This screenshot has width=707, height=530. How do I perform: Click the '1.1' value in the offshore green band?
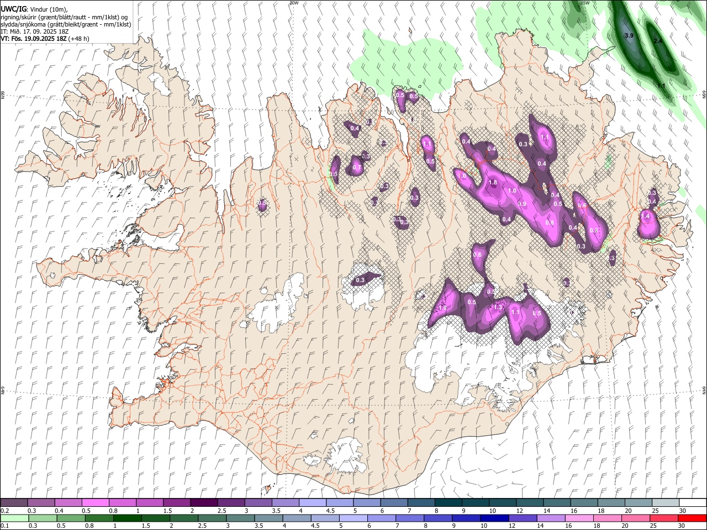661,86
